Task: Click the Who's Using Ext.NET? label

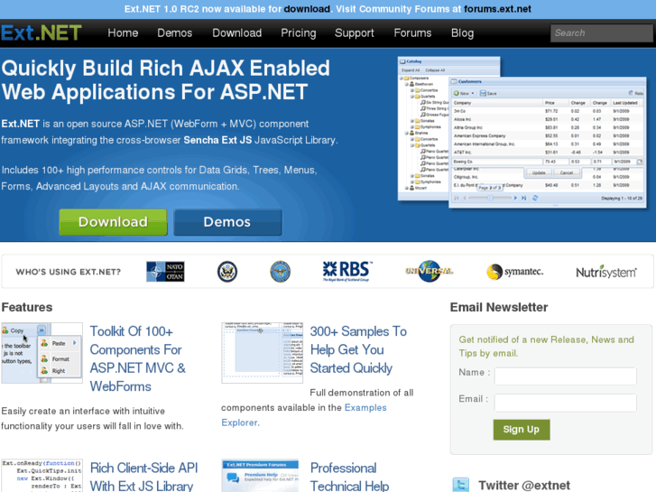Action: point(69,272)
